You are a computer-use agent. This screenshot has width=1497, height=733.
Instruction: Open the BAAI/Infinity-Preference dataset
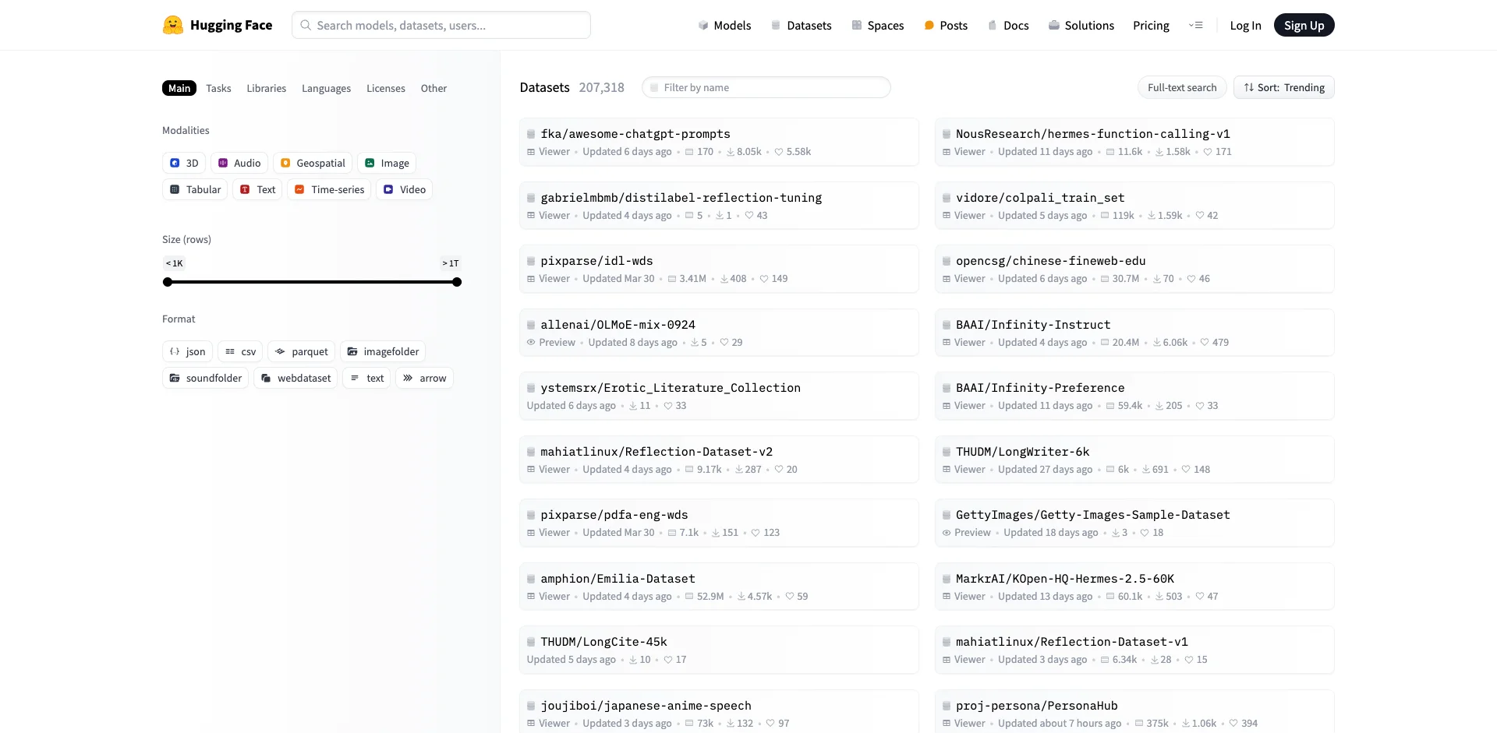1134,396
